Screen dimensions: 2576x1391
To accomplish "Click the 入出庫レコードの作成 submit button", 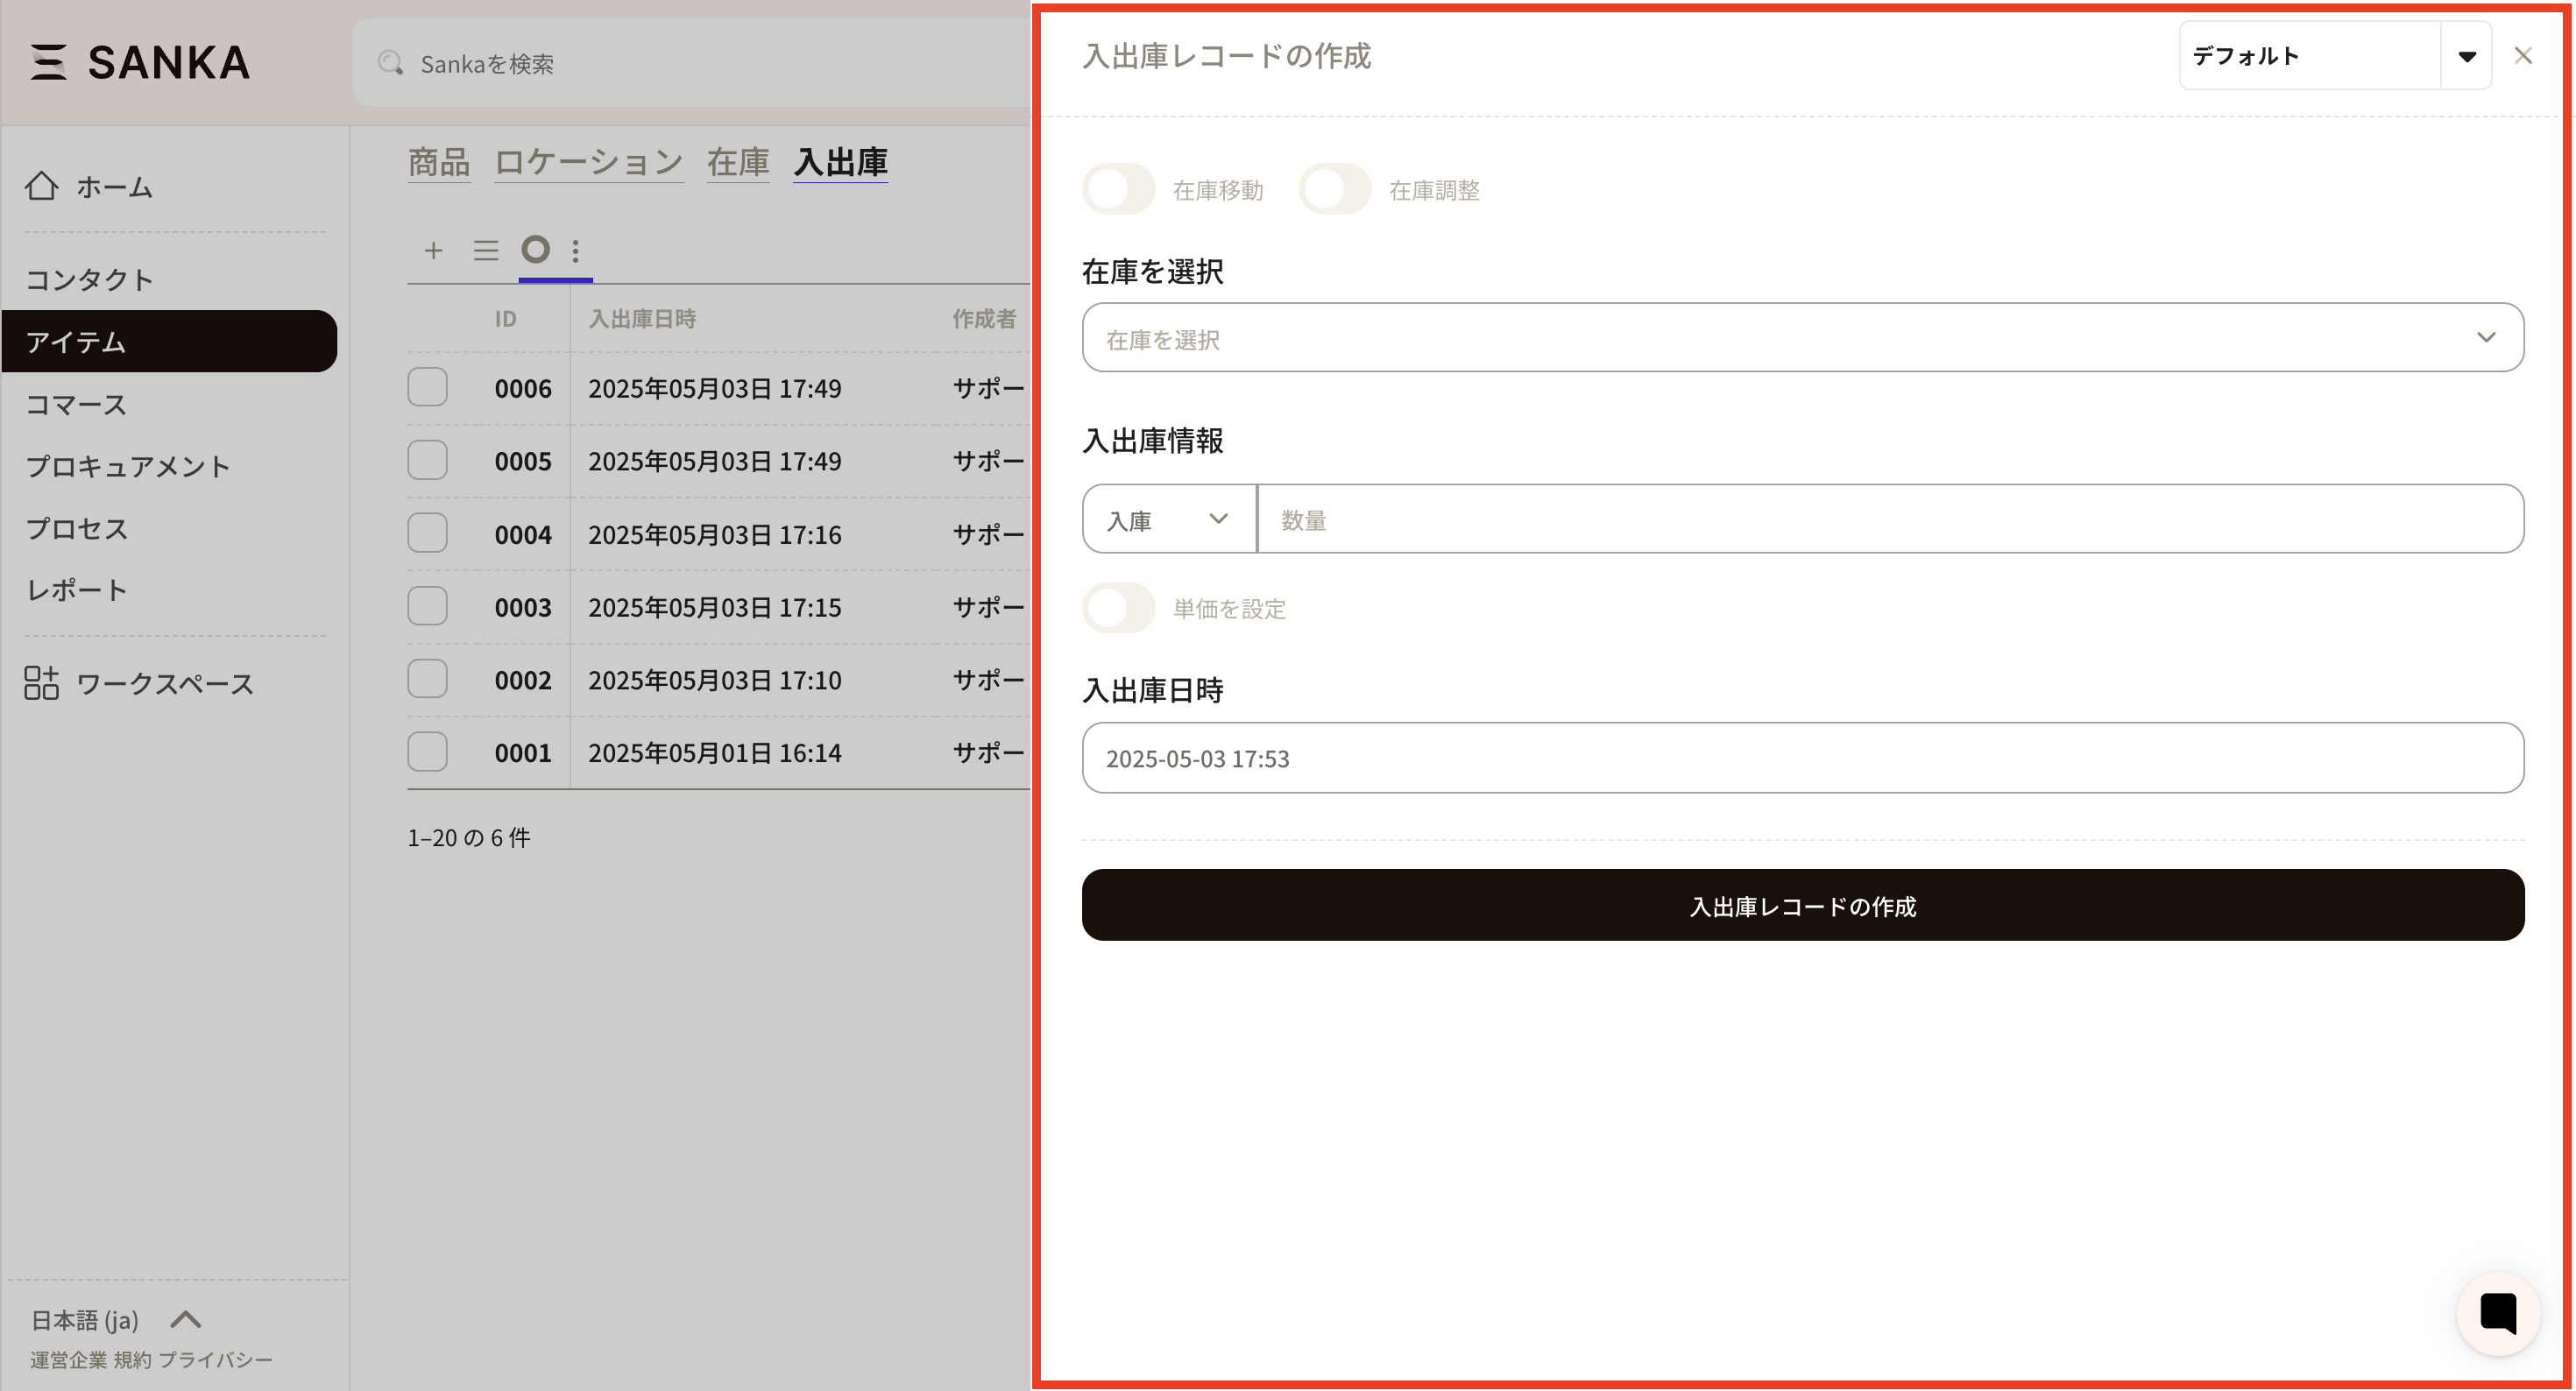I will (x=1802, y=905).
